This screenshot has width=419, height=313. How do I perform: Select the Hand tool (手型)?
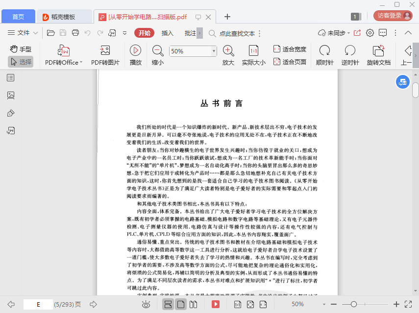[x=21, y=49]
